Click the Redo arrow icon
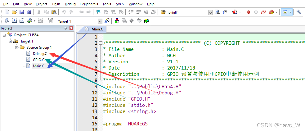This screenshot has width=305, height=131. [x=72, y=12]
